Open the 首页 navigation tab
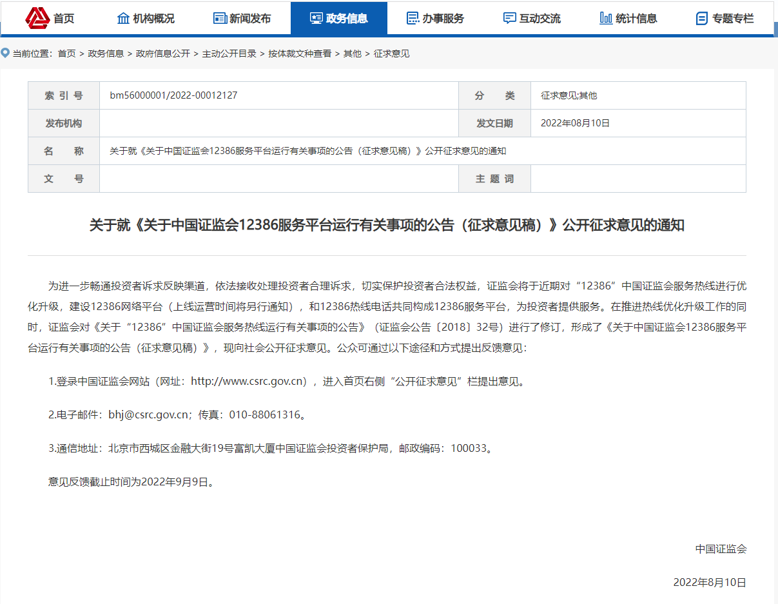The height and width of the screenshot is (604, 778). pos(64,18)
